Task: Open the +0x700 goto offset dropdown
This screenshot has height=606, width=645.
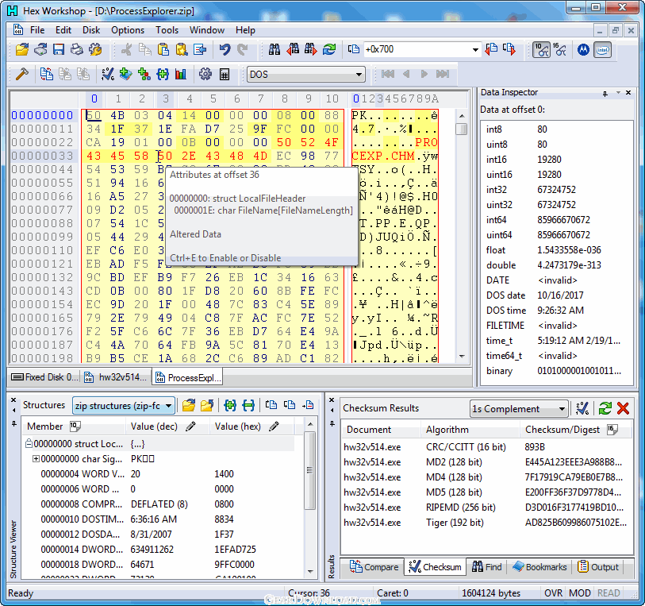Action: pos(475,50)
